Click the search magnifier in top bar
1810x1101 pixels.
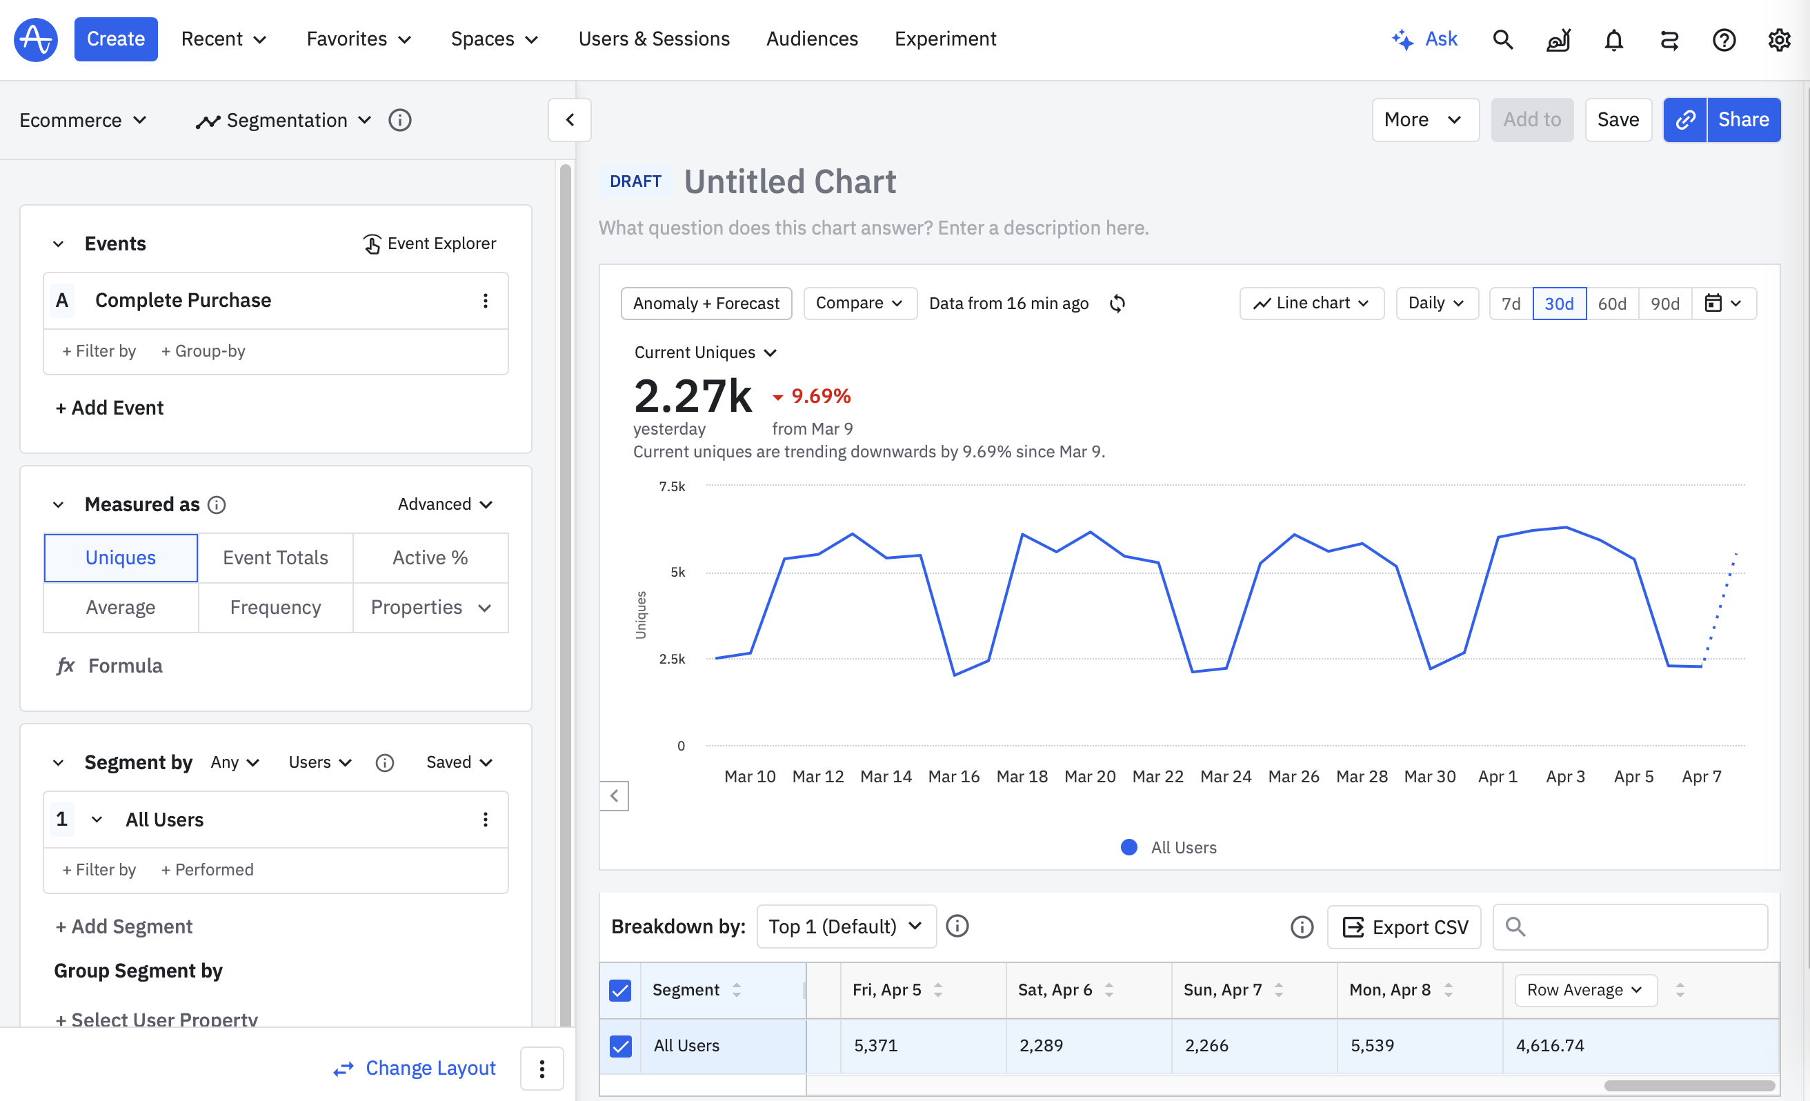1503,39
